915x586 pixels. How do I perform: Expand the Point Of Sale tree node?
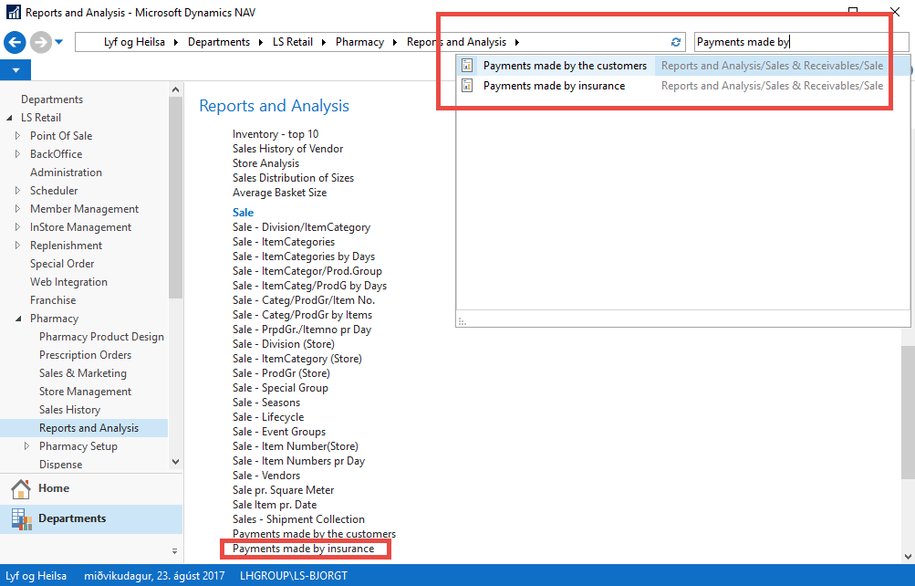tap(17, 136)
